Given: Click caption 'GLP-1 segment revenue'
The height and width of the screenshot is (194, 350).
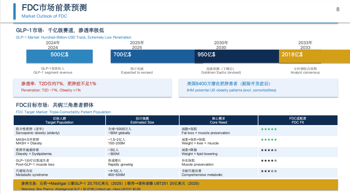Looking at the screenshot, I should pyautogui.click(x=53, y=73).
